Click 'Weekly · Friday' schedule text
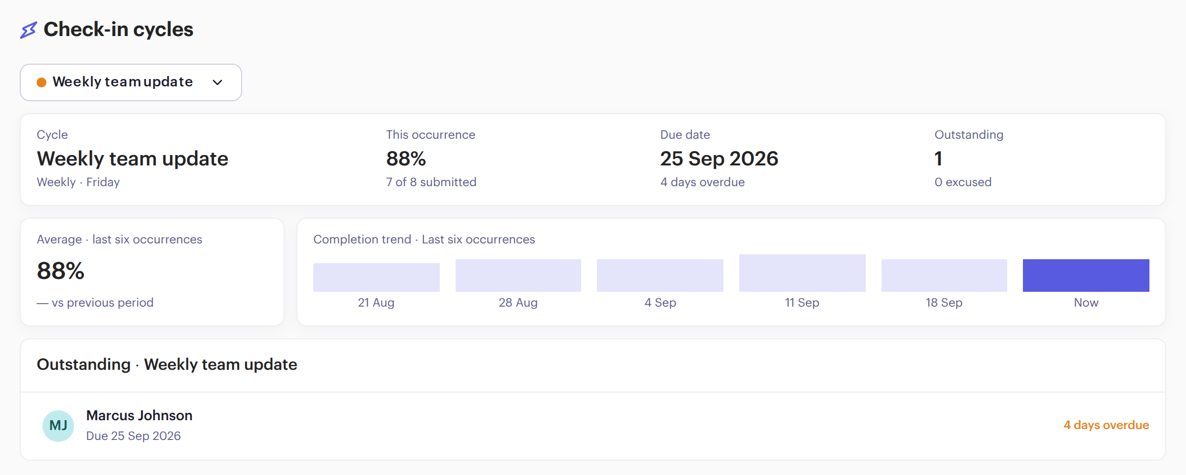Image resolution: width=1186 pixels, height=475 pixels. tap(78, 182)
